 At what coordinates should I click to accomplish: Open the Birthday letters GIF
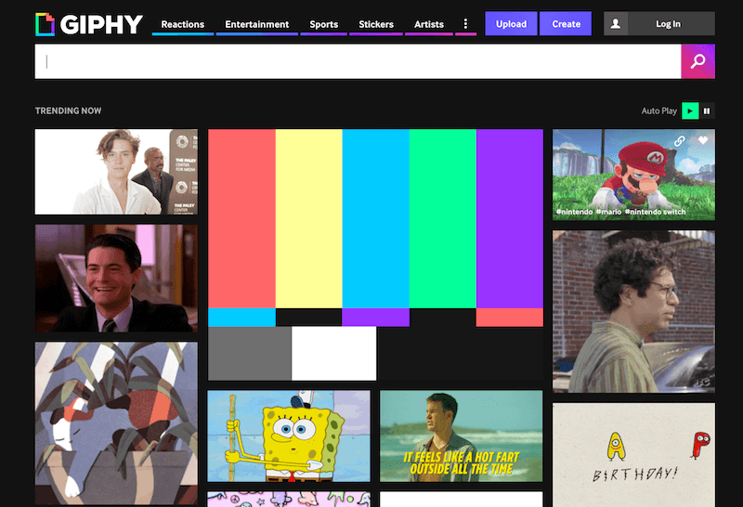(633, 455)
